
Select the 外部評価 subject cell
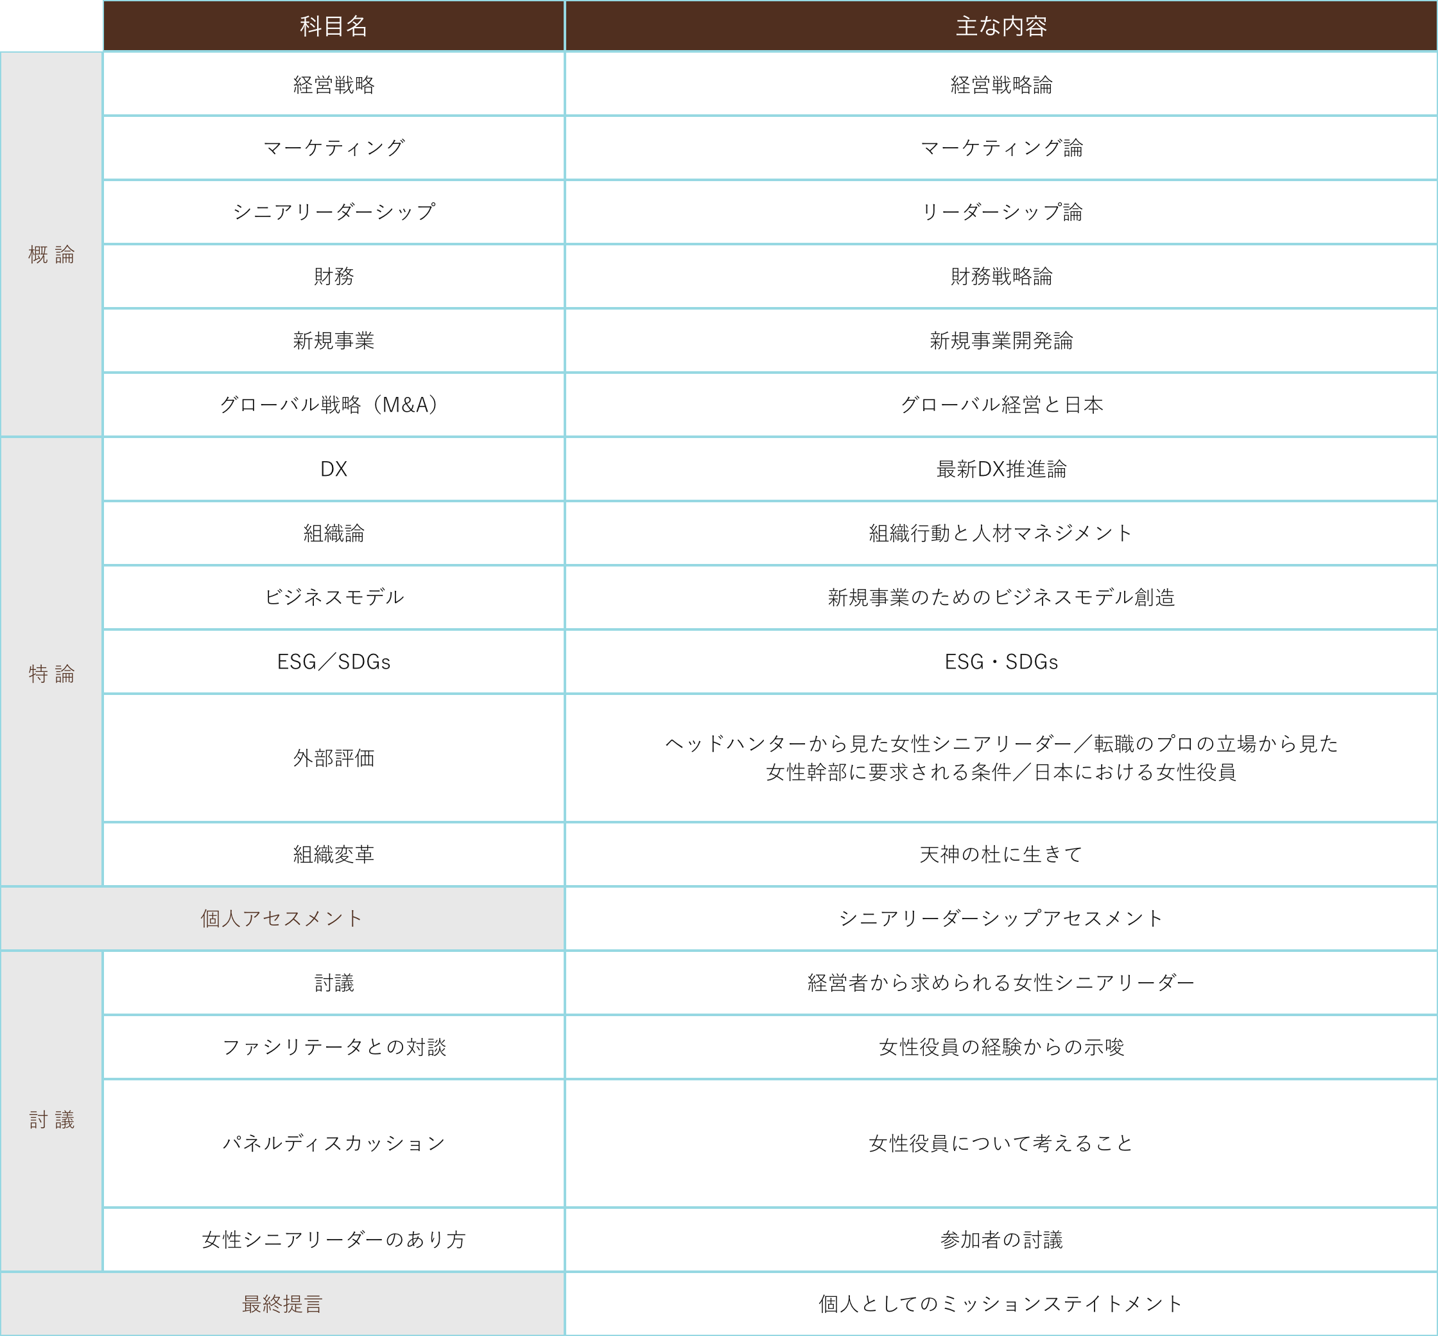[x=333, y=758]
